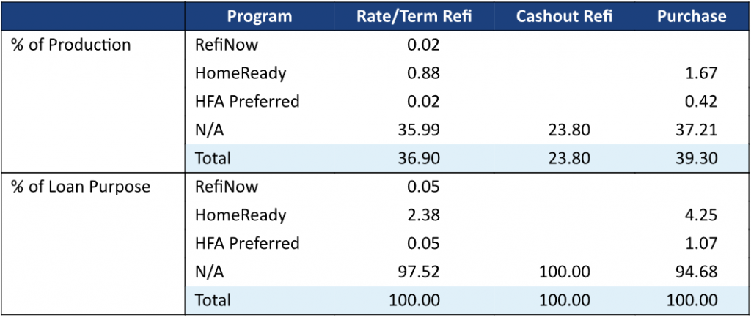This screenshot has height=317, width=751.
Task: Select the % of Loan Purpose row label
Action: pos(81,187)
